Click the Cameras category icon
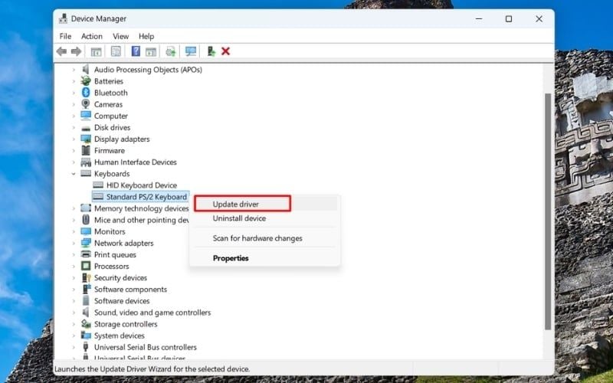 [86, 104]
